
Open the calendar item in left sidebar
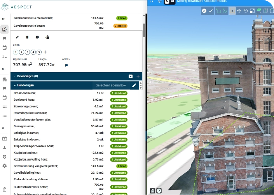coord(5,48)
